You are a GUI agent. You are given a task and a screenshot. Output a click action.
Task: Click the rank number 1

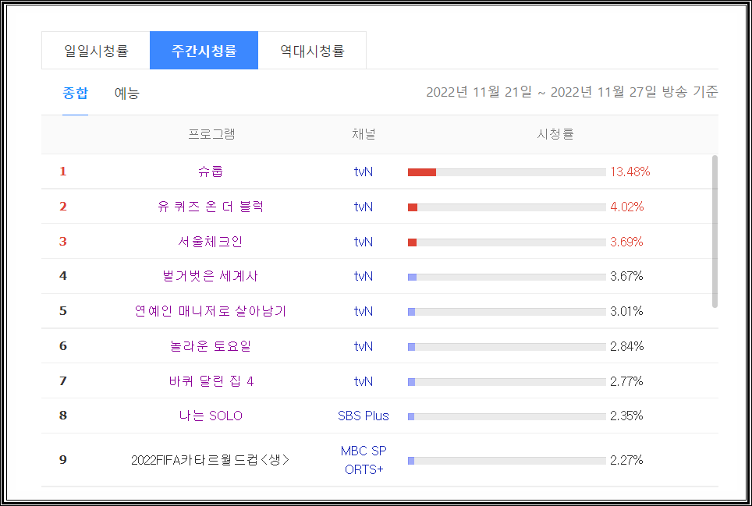click(x=63, y=171)
